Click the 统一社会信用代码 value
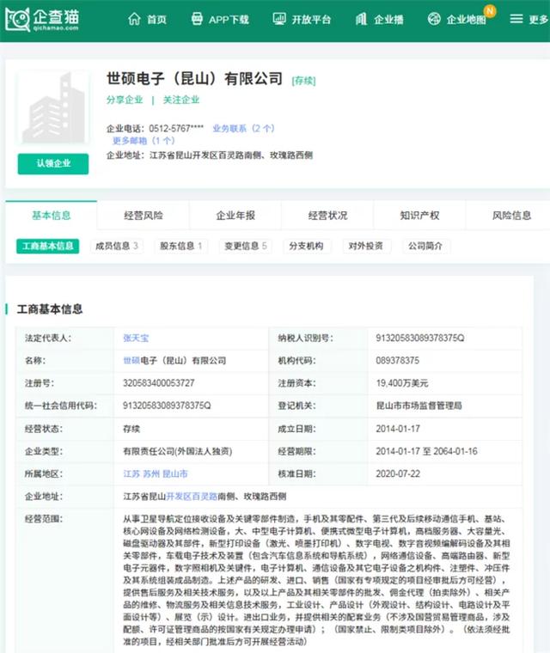The height and width of the screenshot is (653, 550). pos(167,406)
